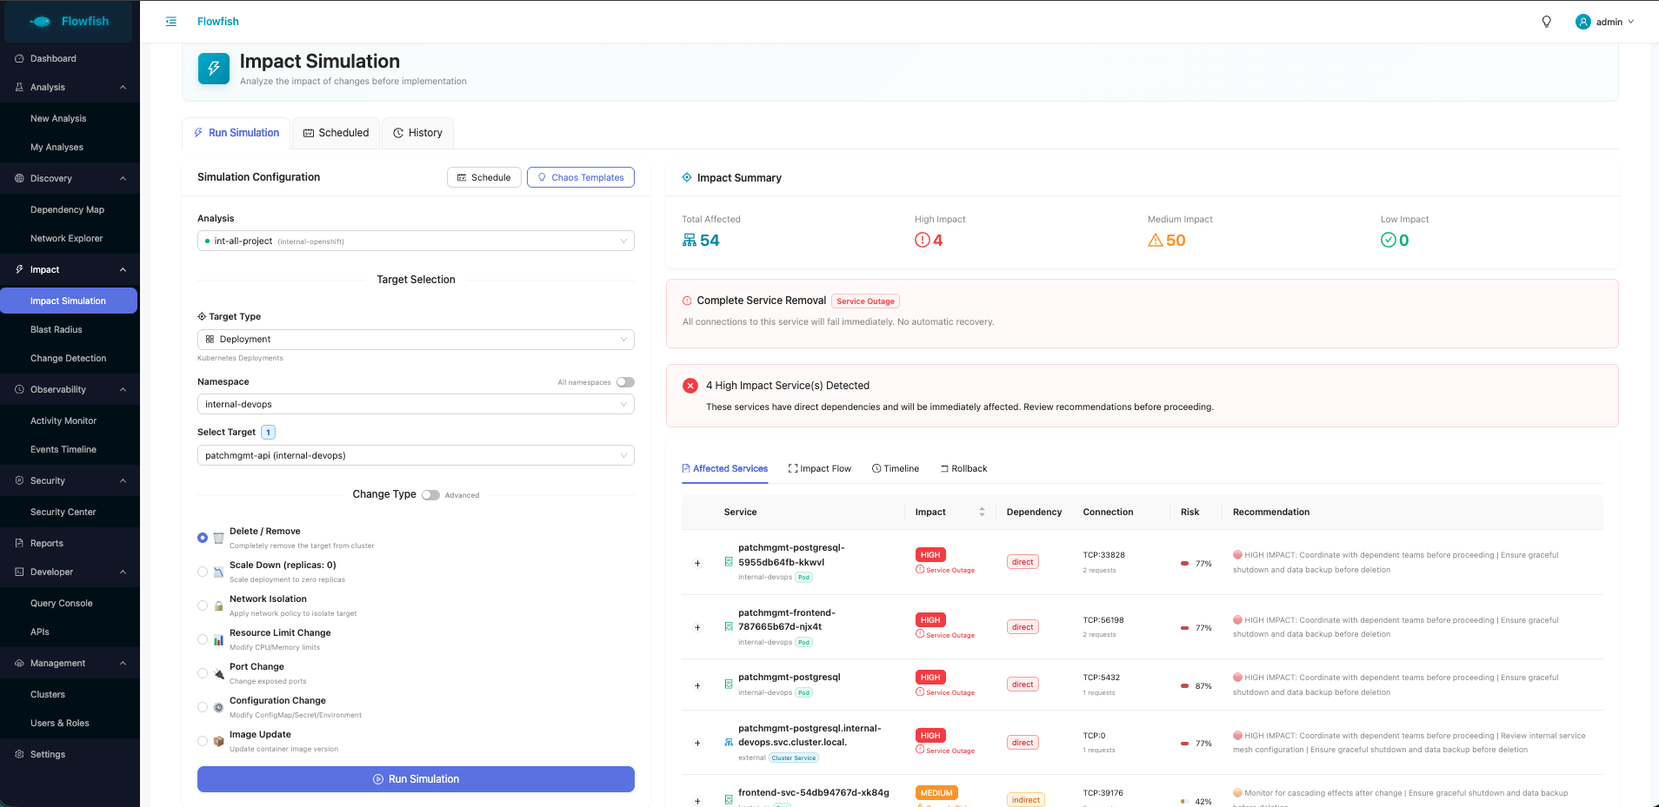Enable the Advanced change type toggle
Image resolution: width=1659 pixels, height=807 pixels.
430,495
